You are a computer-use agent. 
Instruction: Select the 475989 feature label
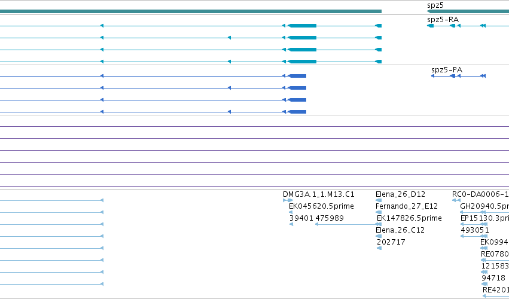point(330,218)
